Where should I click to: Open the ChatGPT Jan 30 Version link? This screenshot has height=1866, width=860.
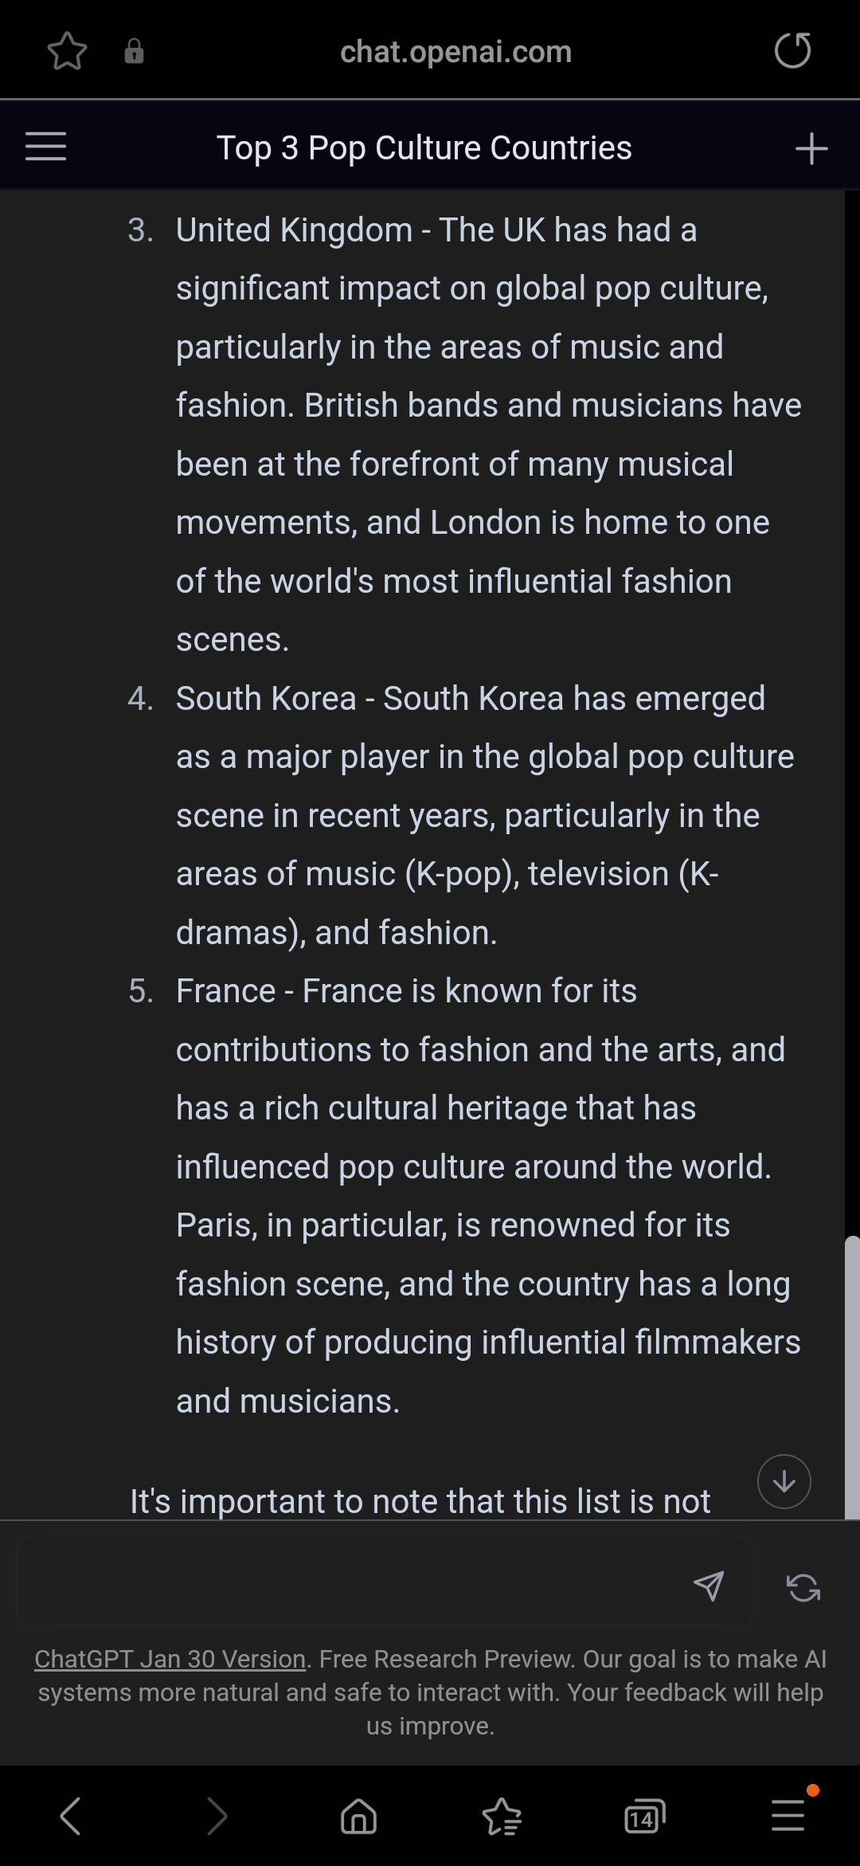click(x=170, y=1659)
